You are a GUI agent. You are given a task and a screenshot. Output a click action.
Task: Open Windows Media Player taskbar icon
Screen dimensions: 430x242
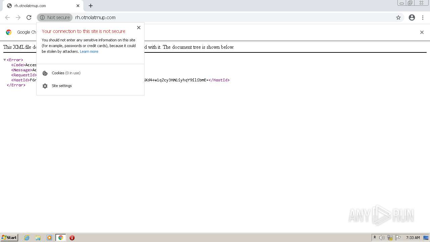(49, 238)
